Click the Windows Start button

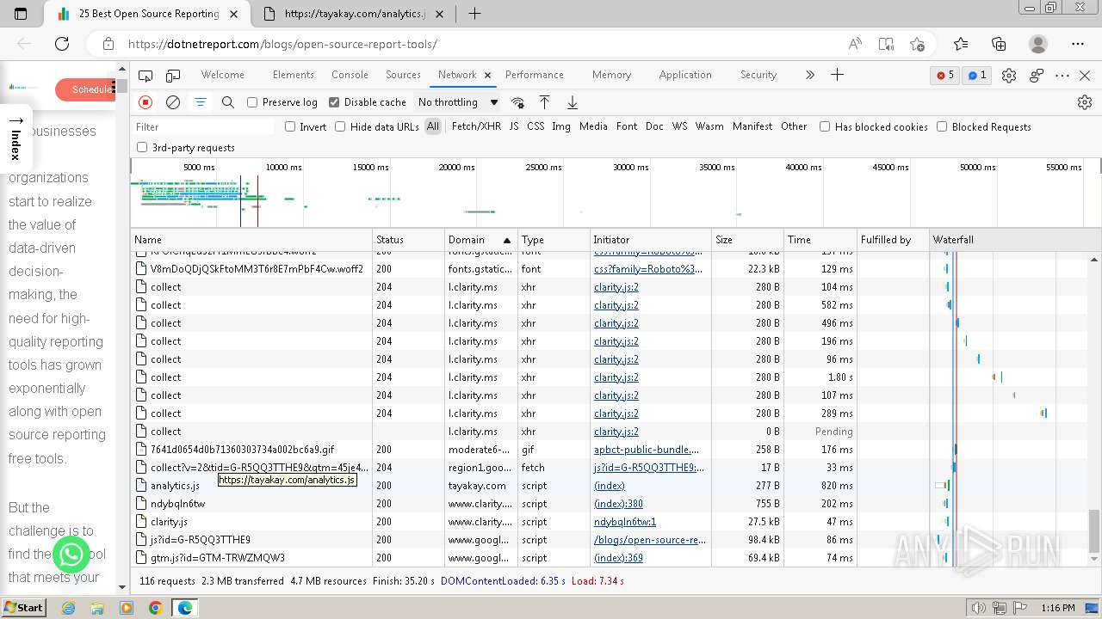click(x=23, y=608)
